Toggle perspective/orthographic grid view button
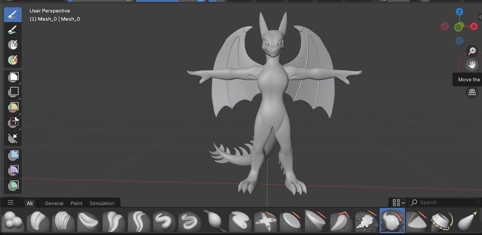 point(472,92)
